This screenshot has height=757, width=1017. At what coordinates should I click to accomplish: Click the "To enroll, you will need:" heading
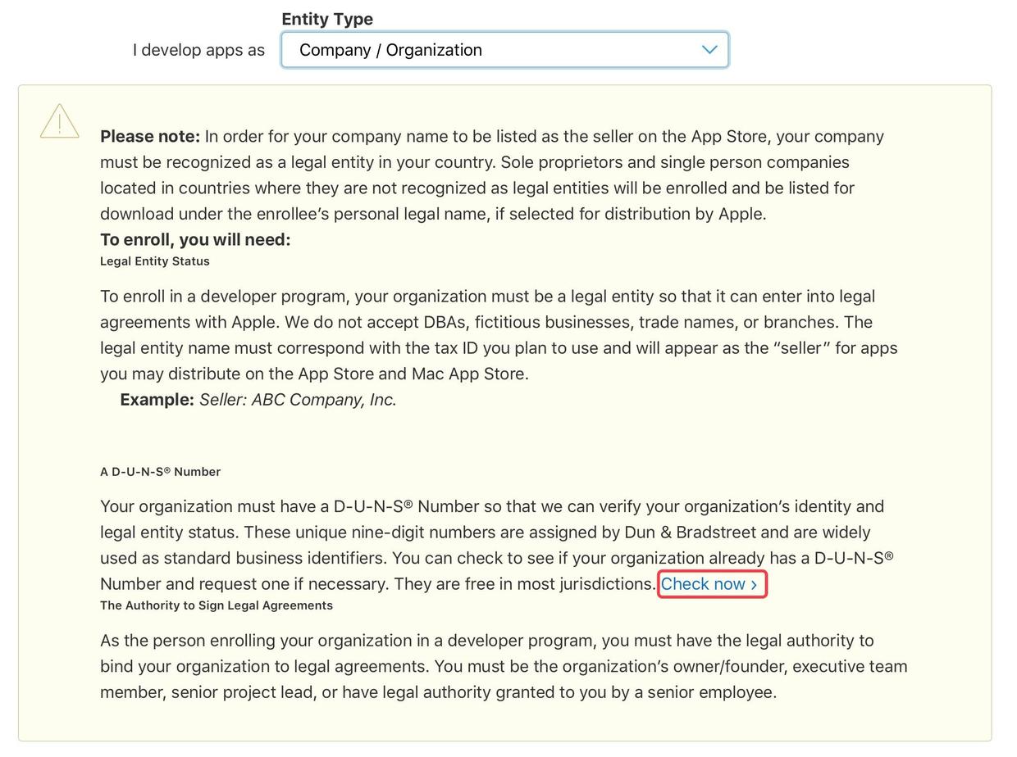click(x=195, y=239)
